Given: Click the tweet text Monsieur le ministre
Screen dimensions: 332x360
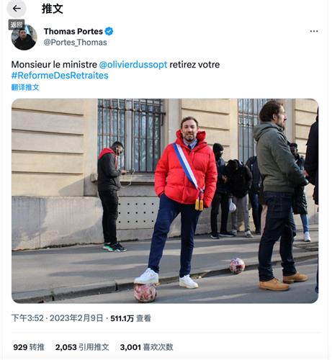Looking at the screenshot, I should pyautogui.click(x=54, y=65).
